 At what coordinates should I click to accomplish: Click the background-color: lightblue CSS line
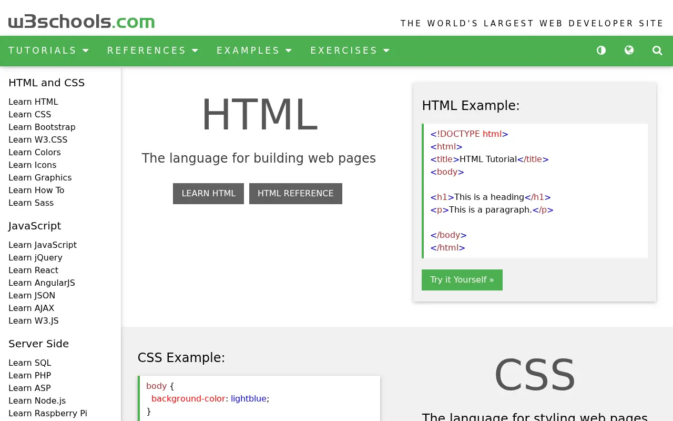coord(210,399)
